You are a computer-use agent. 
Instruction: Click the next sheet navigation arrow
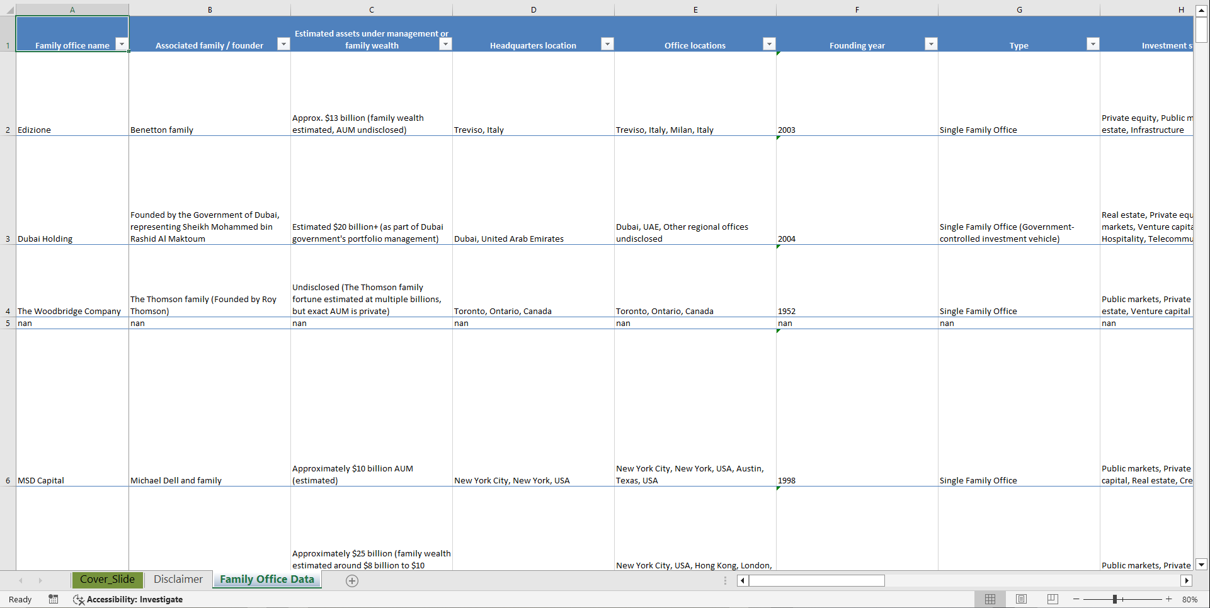coord(40,580)
